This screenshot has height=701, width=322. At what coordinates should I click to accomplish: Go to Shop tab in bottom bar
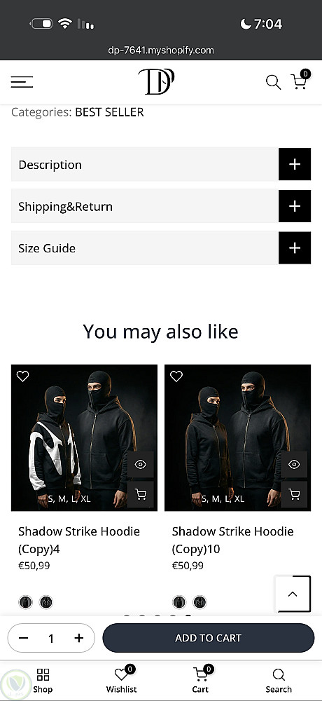coord(43,681)
